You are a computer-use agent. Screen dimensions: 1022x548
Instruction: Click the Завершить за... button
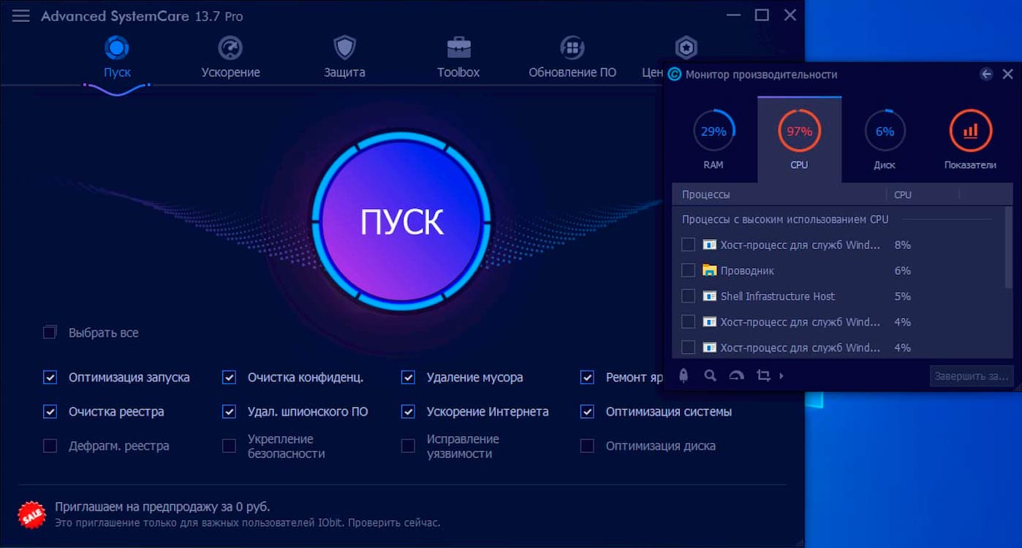[x=972, y=376]
